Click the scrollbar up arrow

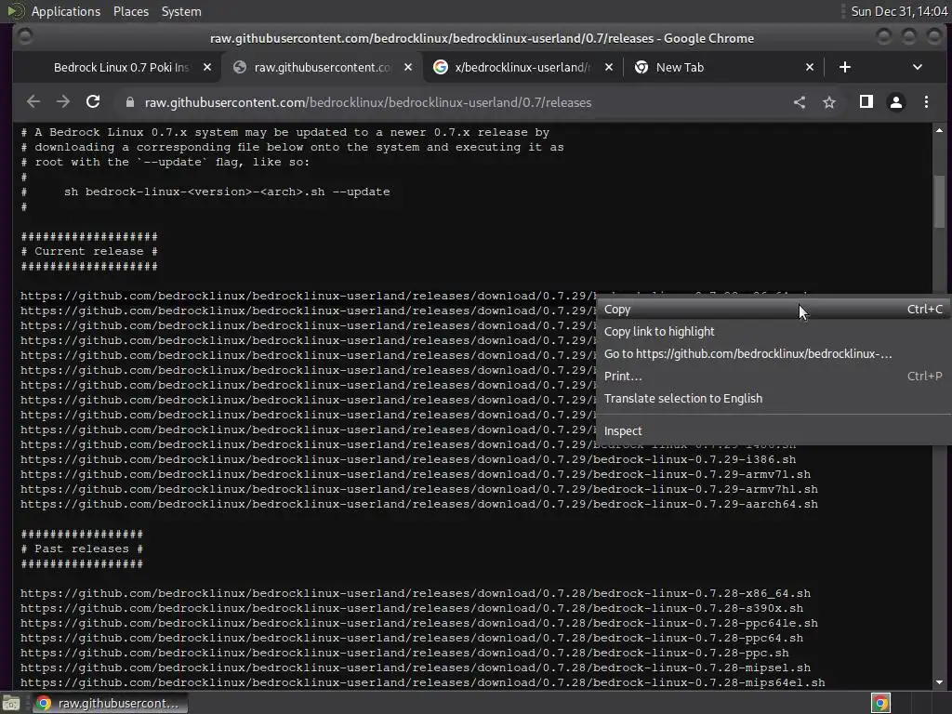coord(939,130)
